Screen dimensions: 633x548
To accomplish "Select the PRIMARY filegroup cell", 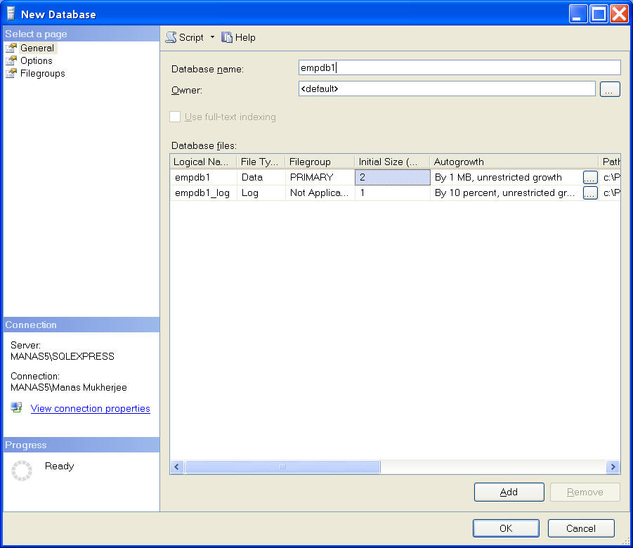I will [x=320, y=178].
